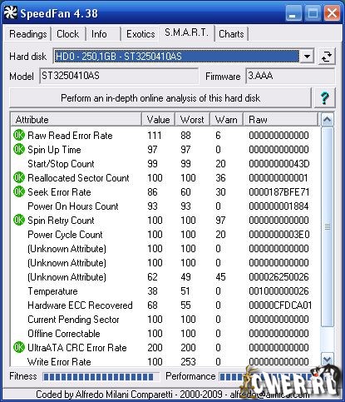This screenshot has width=345, height=402.
Task: Click OK status icon beside Seek Error Rate
Action: coord(19,191)
